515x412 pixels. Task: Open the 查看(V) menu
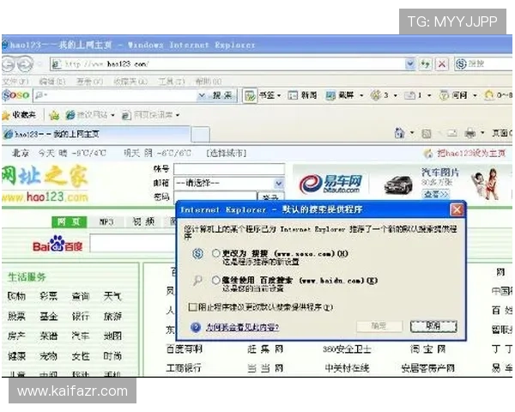pos(89,81)
